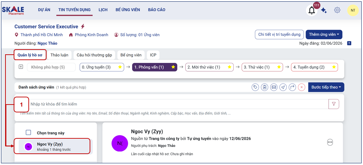This screenshot has width=363, height=165.
Task: Click star on 1. Phỏng vấn stage
Action: tap(173, 67)
